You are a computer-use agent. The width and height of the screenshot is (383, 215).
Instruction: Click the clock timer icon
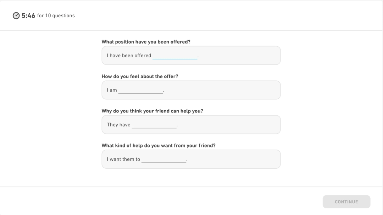16,16
